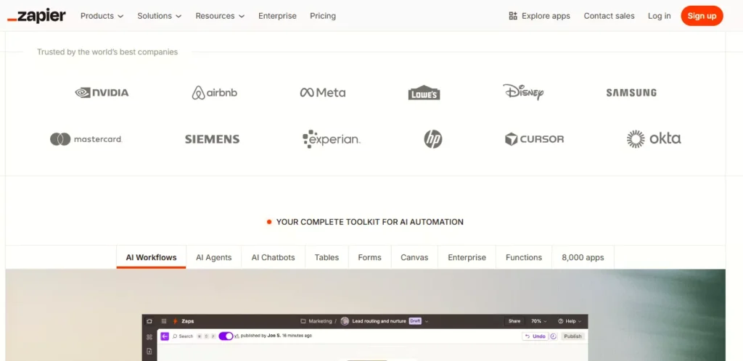Click the v1 version link
Viewport: 743px width, 361px height.
(236, 336)
